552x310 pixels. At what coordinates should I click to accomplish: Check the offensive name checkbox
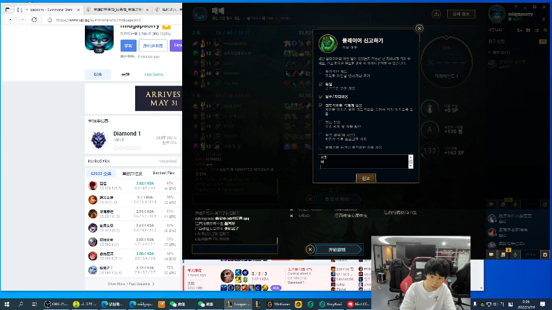320,147
